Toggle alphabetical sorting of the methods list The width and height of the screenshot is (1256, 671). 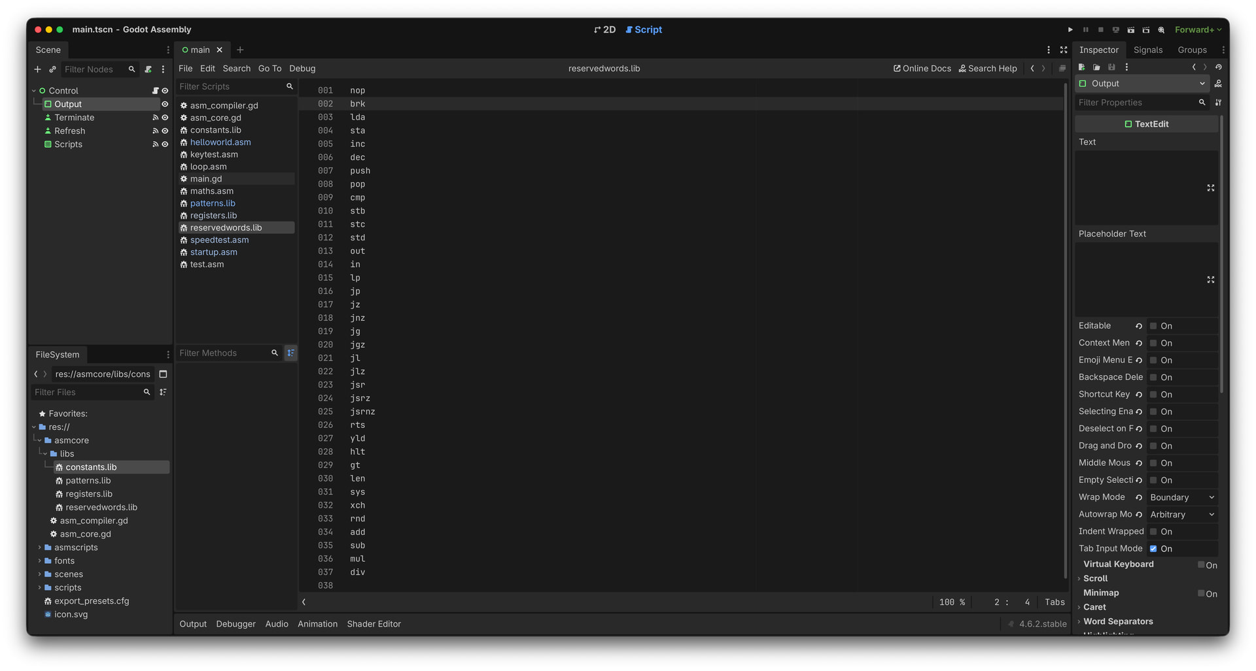pos(291,353)
